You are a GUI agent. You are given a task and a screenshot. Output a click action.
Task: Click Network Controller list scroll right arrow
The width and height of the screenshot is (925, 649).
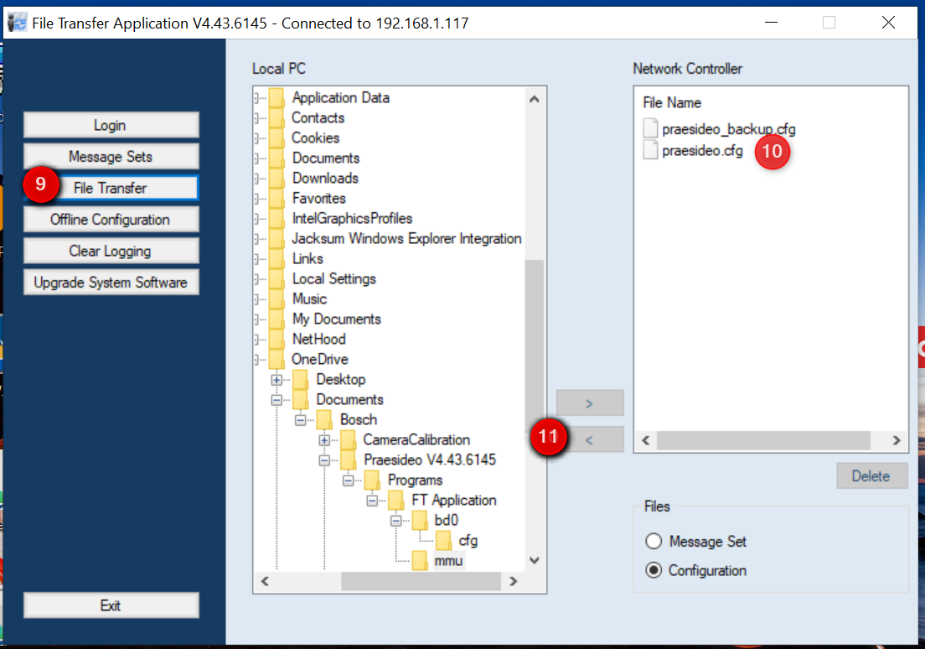point(897,440)
